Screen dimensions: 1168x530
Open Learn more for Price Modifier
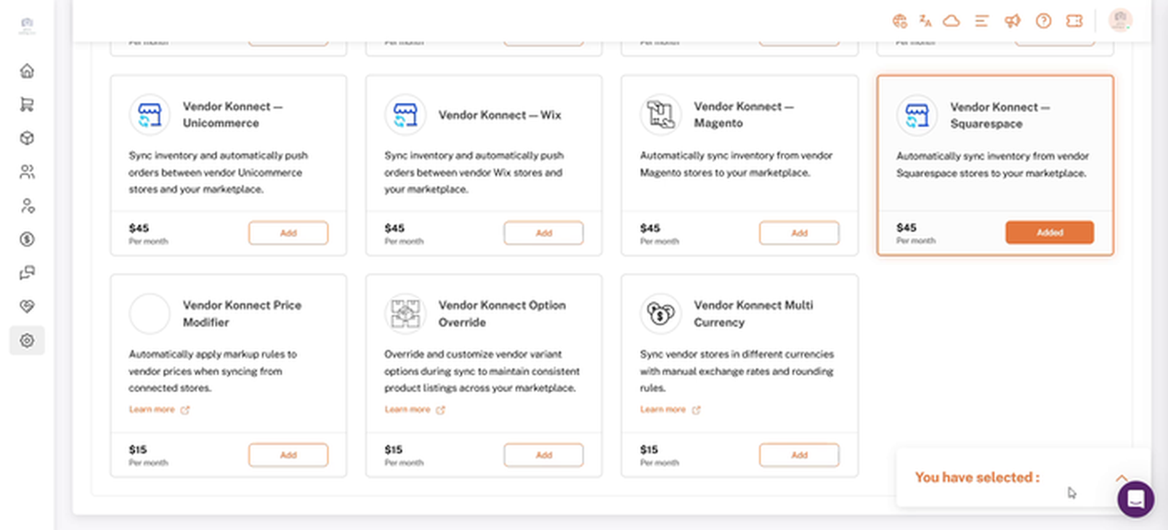click(159, 409)
